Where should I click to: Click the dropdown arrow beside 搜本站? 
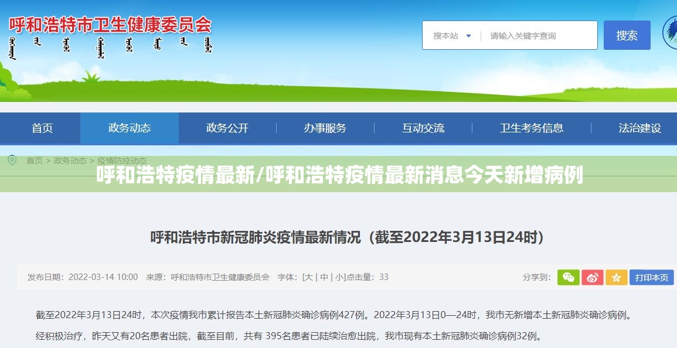468,36
